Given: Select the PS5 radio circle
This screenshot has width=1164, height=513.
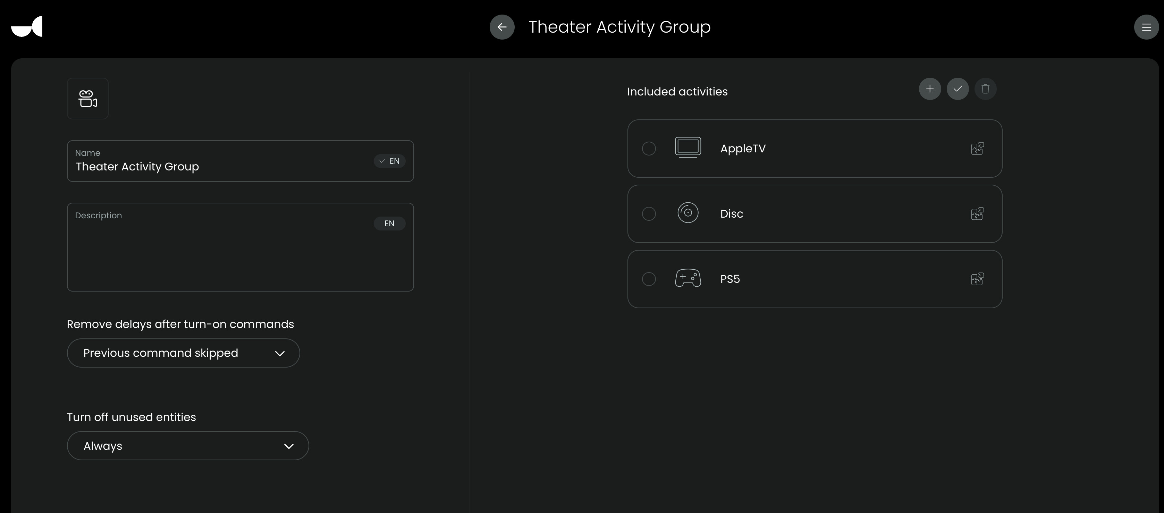Looking at the screenshot, I should click(x=649, y=279).
